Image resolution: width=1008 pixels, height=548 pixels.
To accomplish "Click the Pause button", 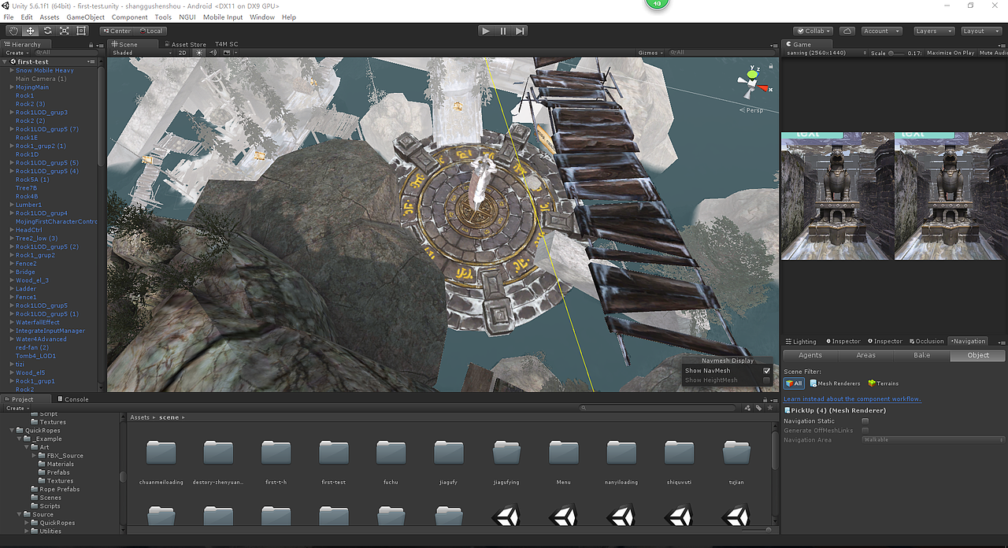I will [x=503, y=31].
